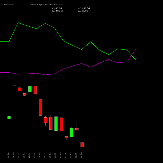
Task: Select the red candle for 27 Jan
Action: (x=35, y=90)
